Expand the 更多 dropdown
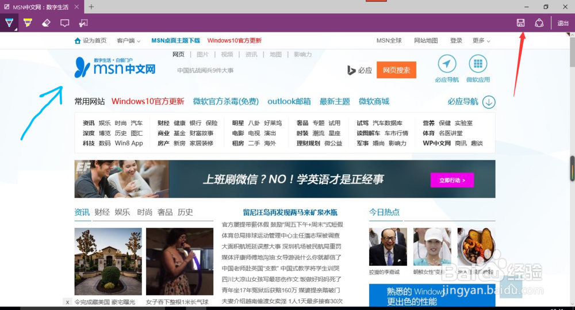This screenshot has height=310, width=575. tap(481, 40)
